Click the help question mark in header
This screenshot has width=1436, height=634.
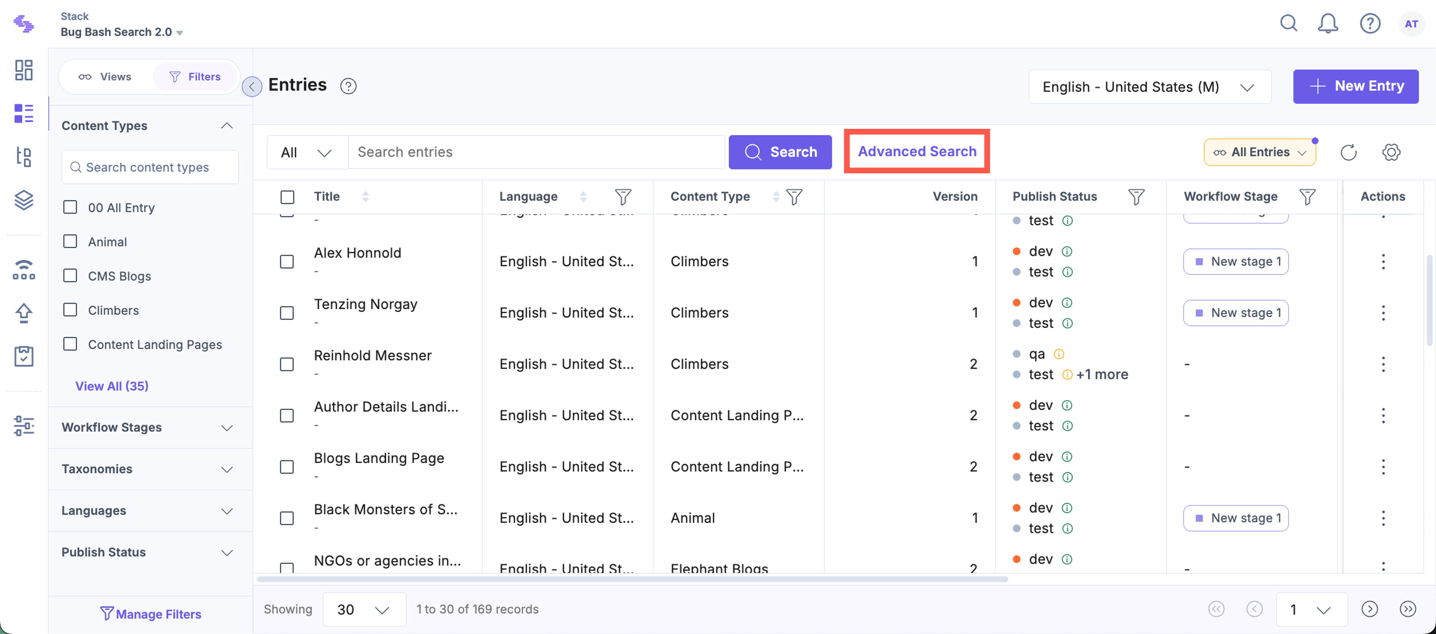(x=1370, y=24)
